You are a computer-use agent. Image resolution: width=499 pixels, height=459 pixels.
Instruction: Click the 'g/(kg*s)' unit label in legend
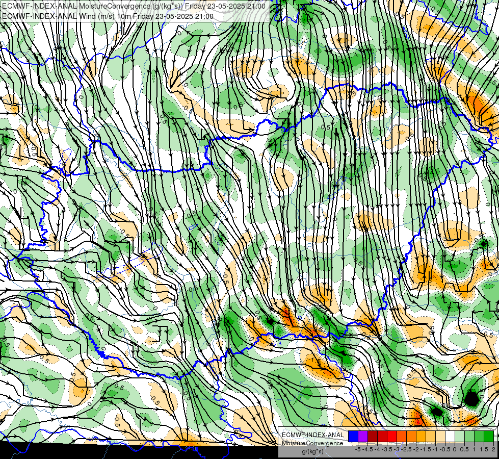pos(312,452)
